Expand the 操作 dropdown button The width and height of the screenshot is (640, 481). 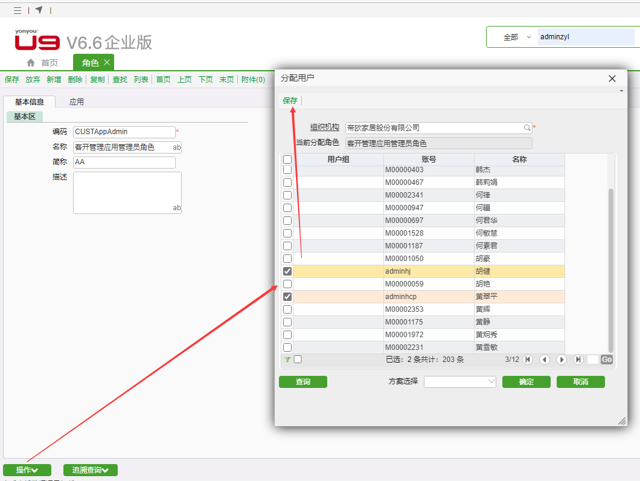[27, 470]
